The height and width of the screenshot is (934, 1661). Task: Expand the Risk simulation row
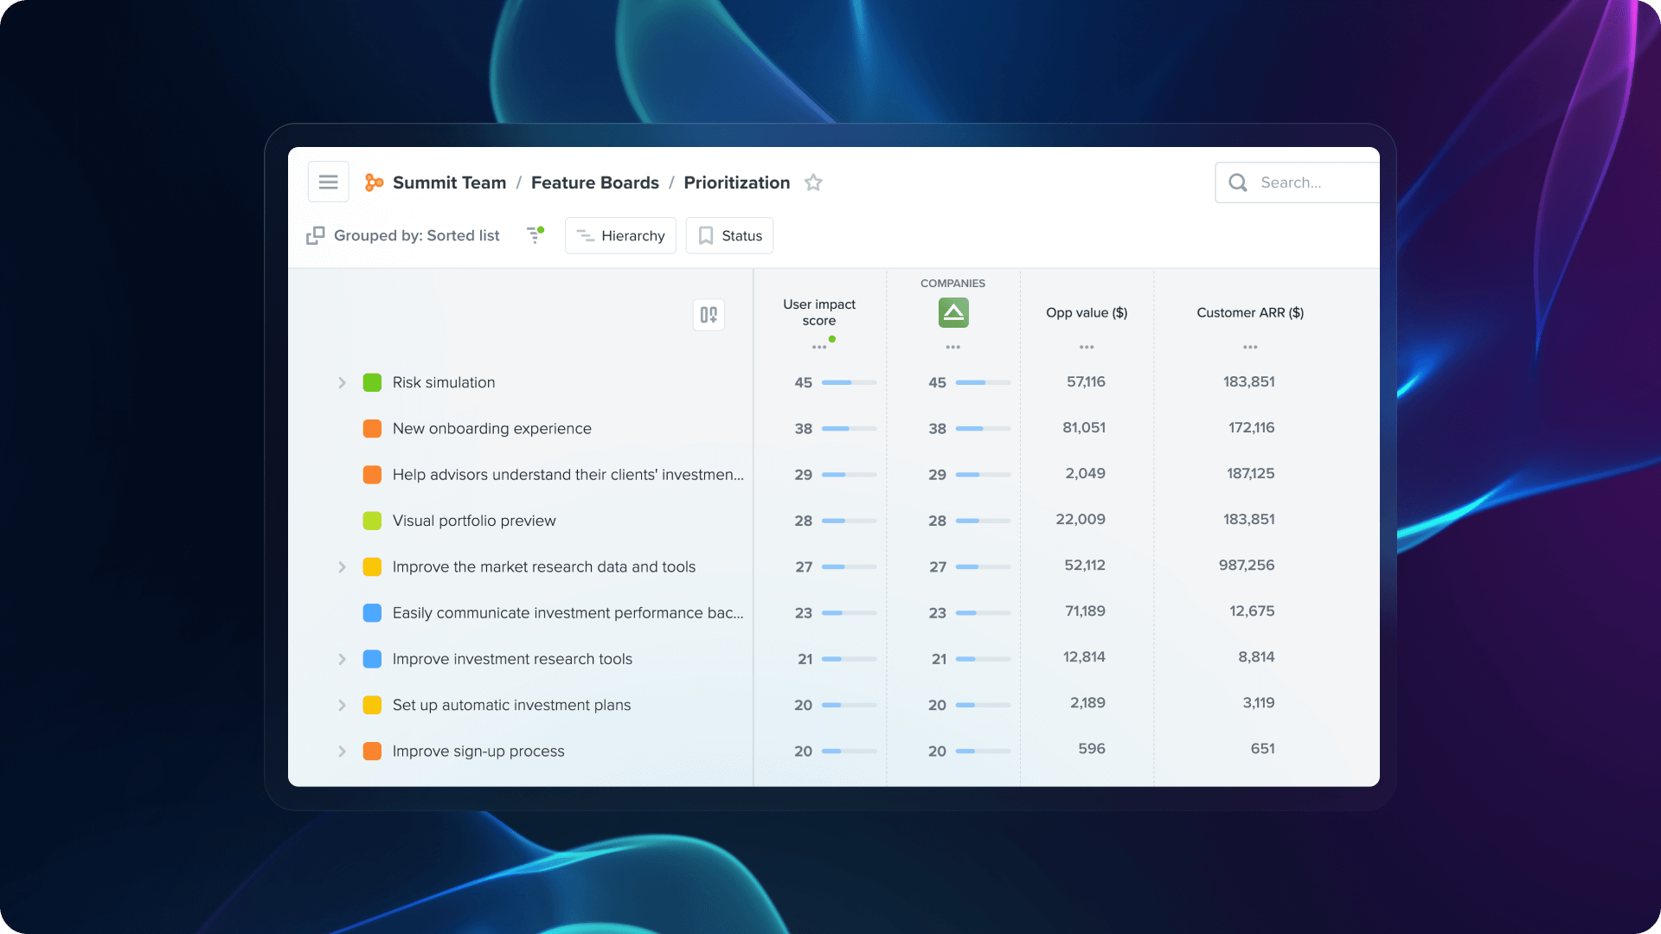tap(341, 381)
